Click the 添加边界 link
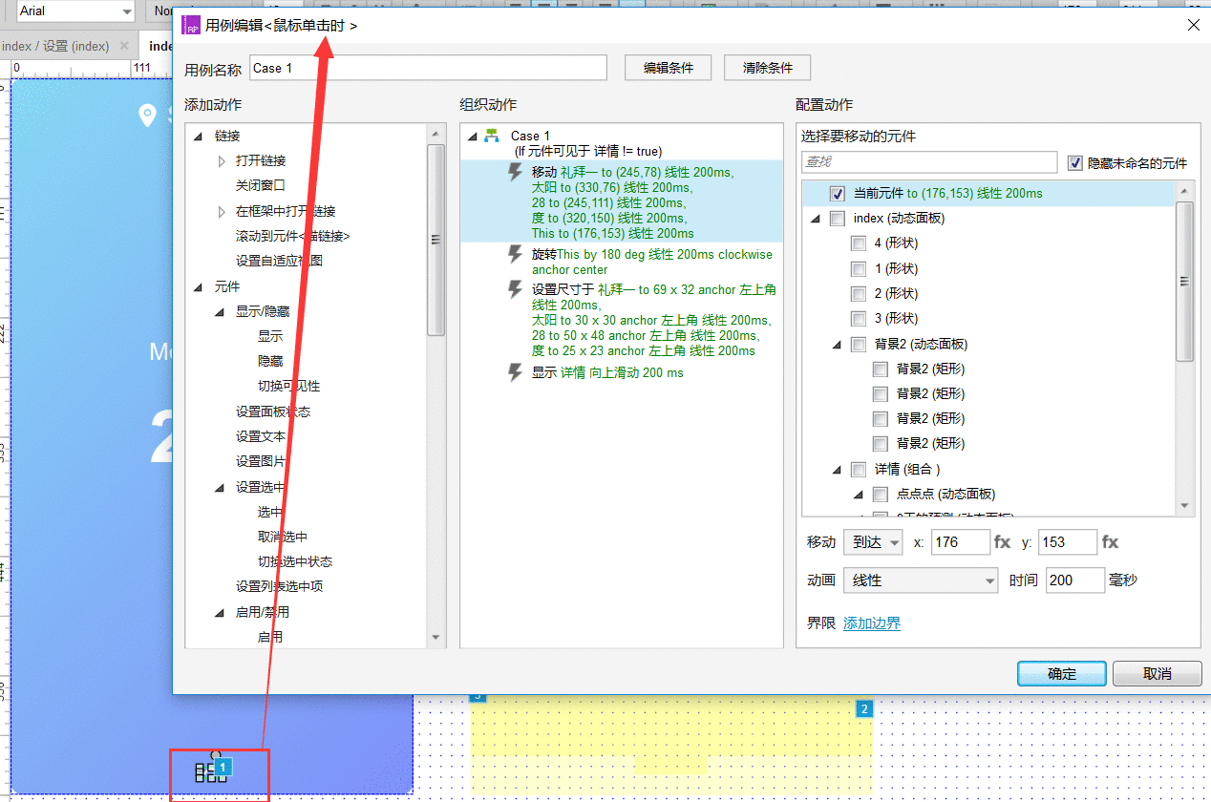 (x=872, y=623)
